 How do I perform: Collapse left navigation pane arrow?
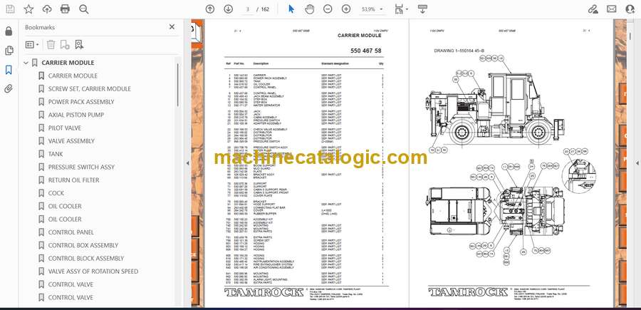(x=187, y=163)
